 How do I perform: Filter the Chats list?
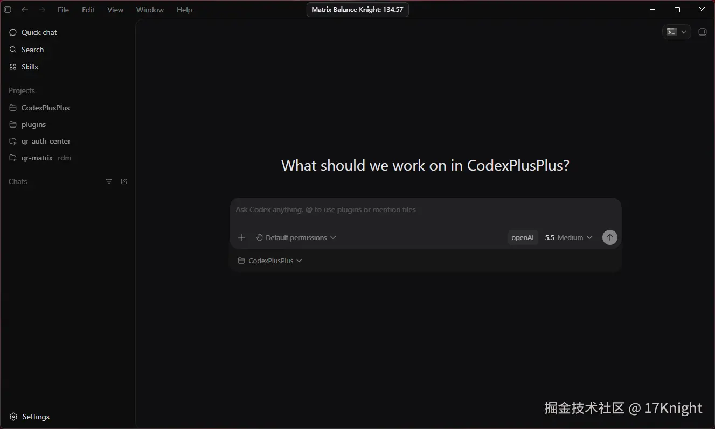109,181
